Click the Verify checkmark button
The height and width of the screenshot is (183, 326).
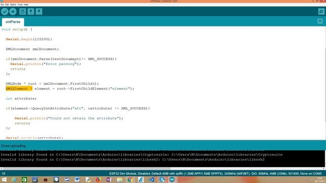(x=5, y=12)
